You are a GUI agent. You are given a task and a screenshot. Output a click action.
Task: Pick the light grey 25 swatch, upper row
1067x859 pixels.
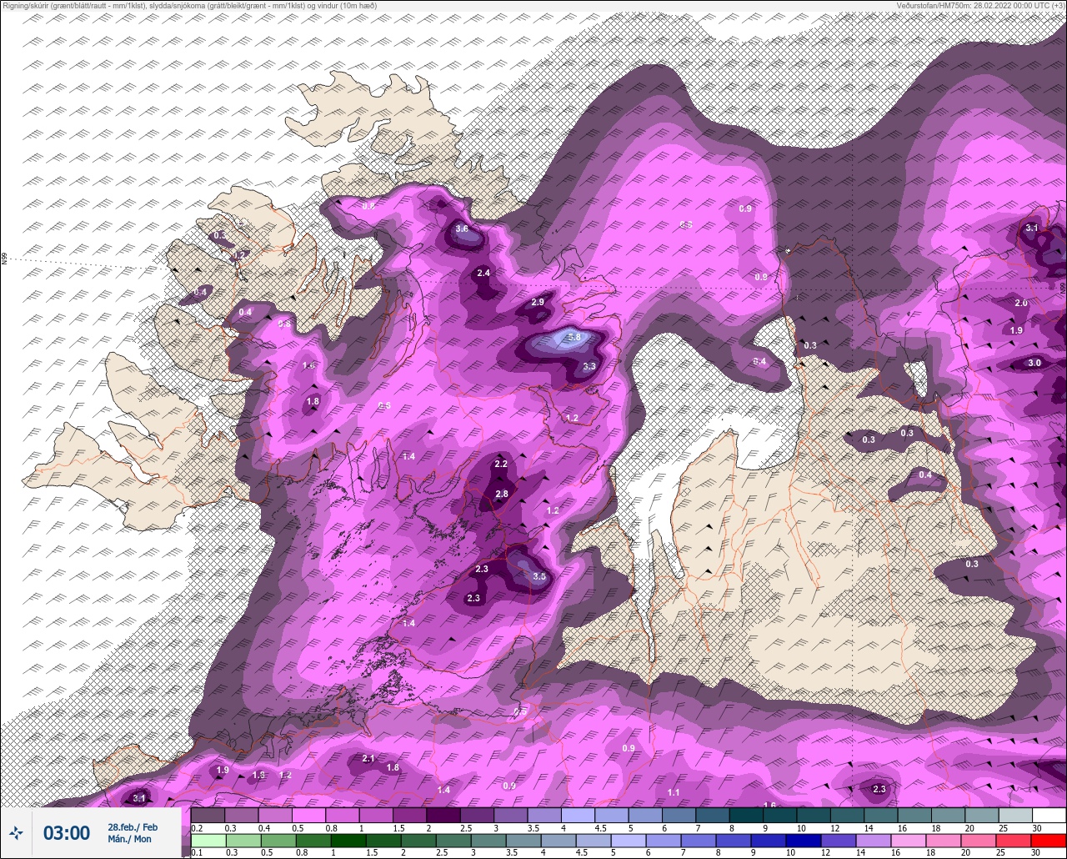[x=1015, y=815]
